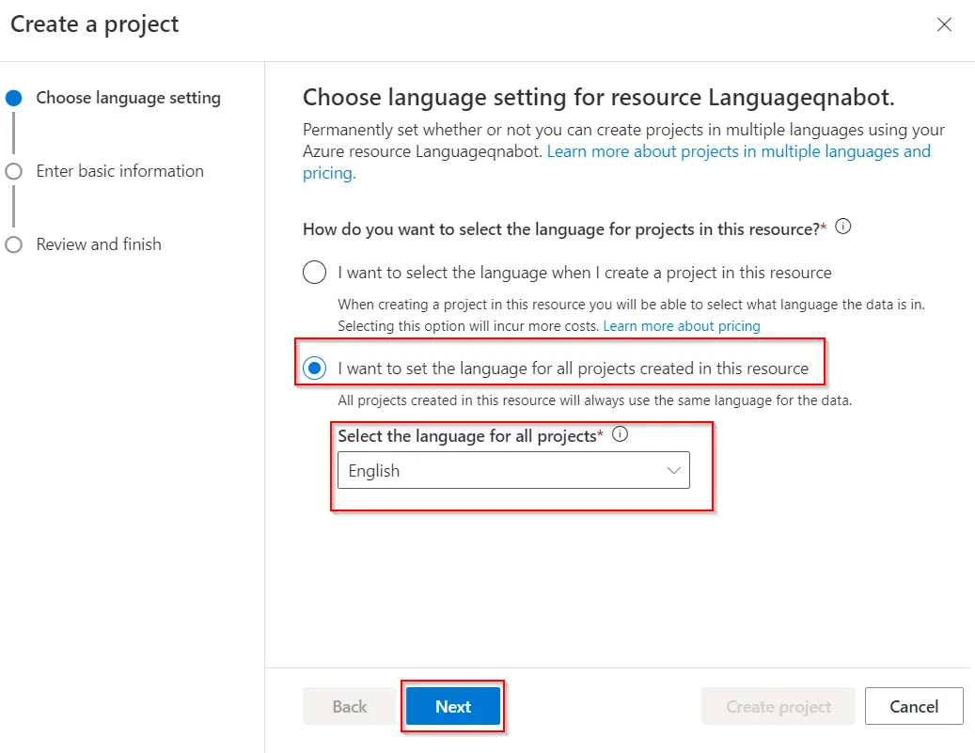This screenshot has width=975, height=753.
Task: Click the chevron arrow in language dropdown
Action: pyautogui.click(x=673, y=470)
